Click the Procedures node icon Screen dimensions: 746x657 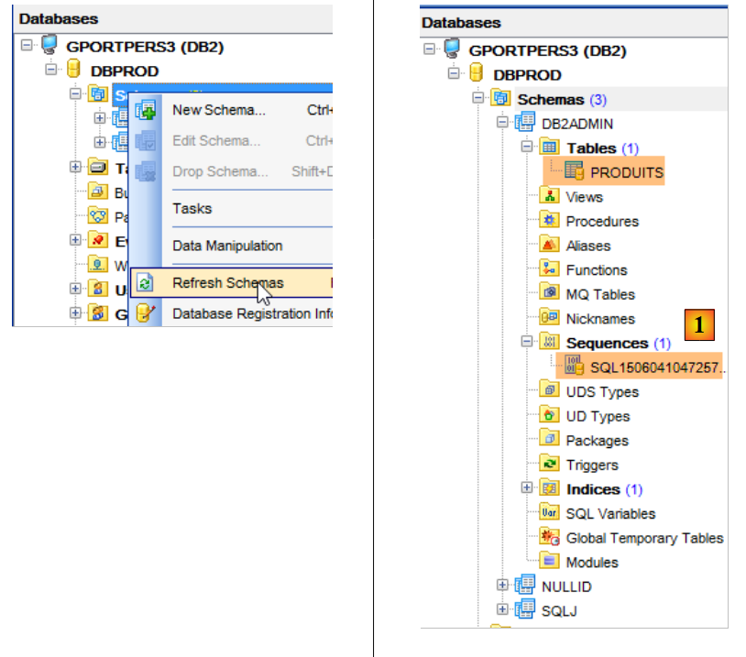pyautogui.click(x=550, y=221)
